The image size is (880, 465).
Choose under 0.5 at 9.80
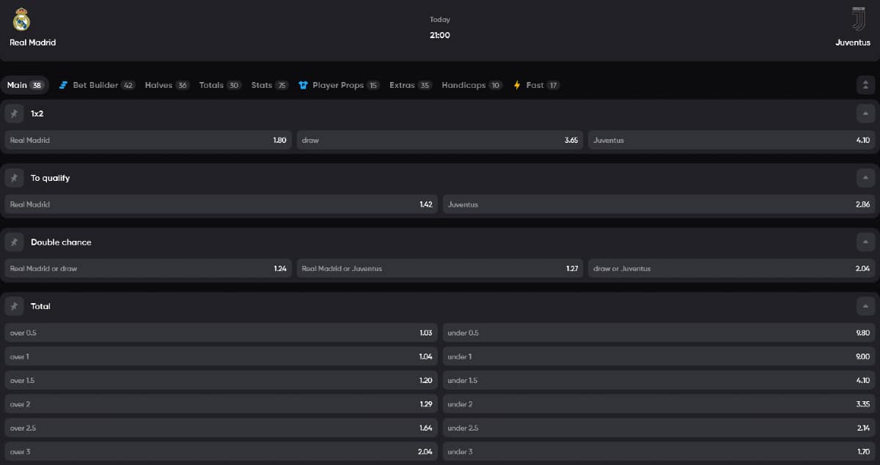click(x=659, y=332)
